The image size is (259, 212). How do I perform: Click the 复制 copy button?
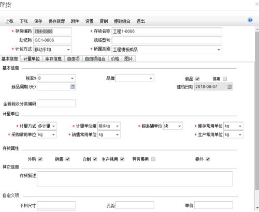[x=104, y=21]
